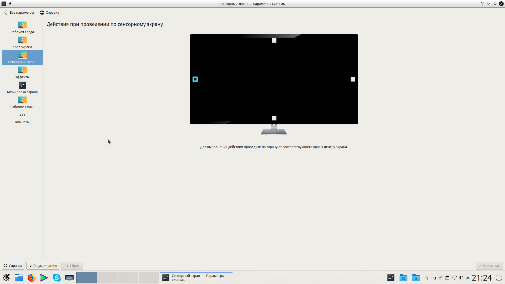Select the right edge swipe square

[x=353, y=79]
